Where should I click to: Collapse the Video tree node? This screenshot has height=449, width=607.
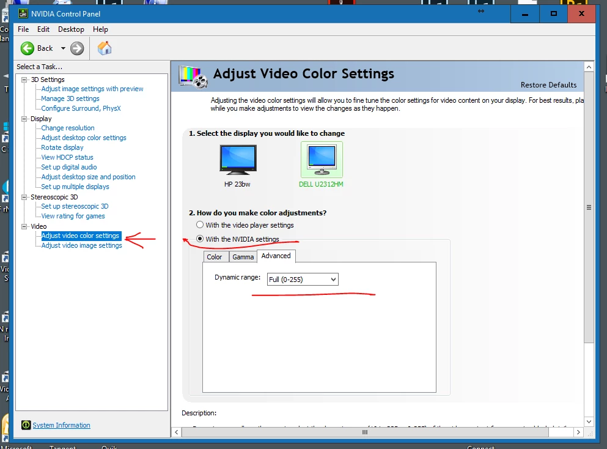24,226
